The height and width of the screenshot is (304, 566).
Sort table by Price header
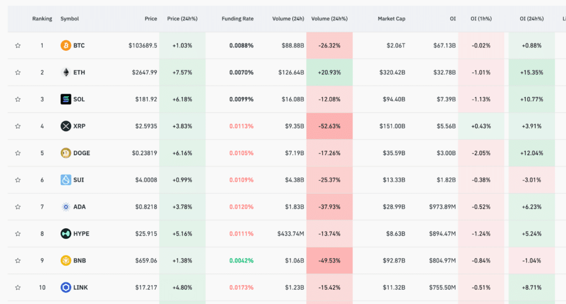click(151, 19)
